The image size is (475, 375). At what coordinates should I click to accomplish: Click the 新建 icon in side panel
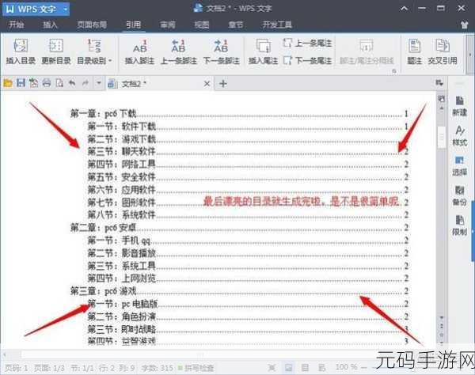pos(459,106)
